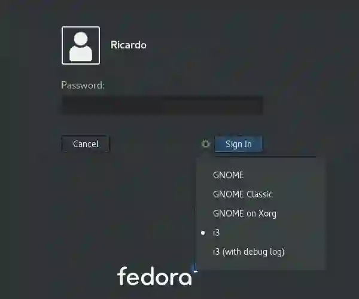Click the Ricardo username label
Image resolution: width=359 pixels, height=299 pixels.
(x=129, y=45)
